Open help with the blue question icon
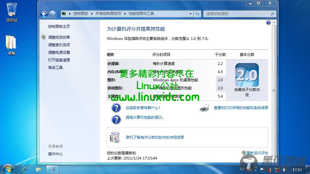This screenshot has height=174, width=310. click(x=268, y=23)
